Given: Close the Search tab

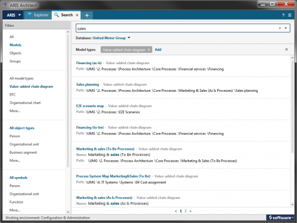Looking at the screenshot, I should [77, 15].
